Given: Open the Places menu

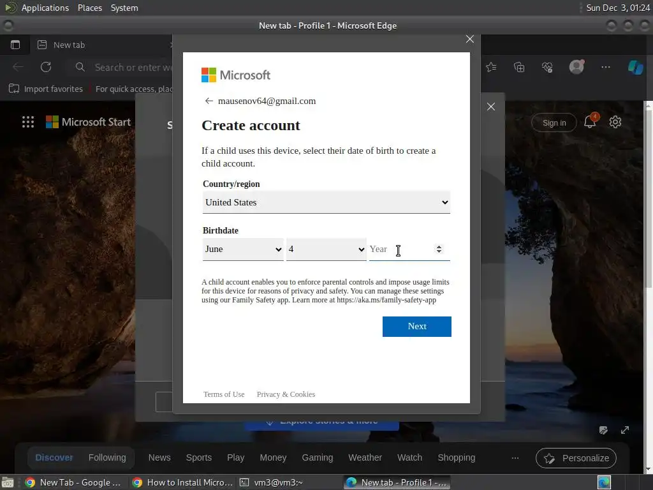Looking at the screenshot, I should click(x=89, y=8).
